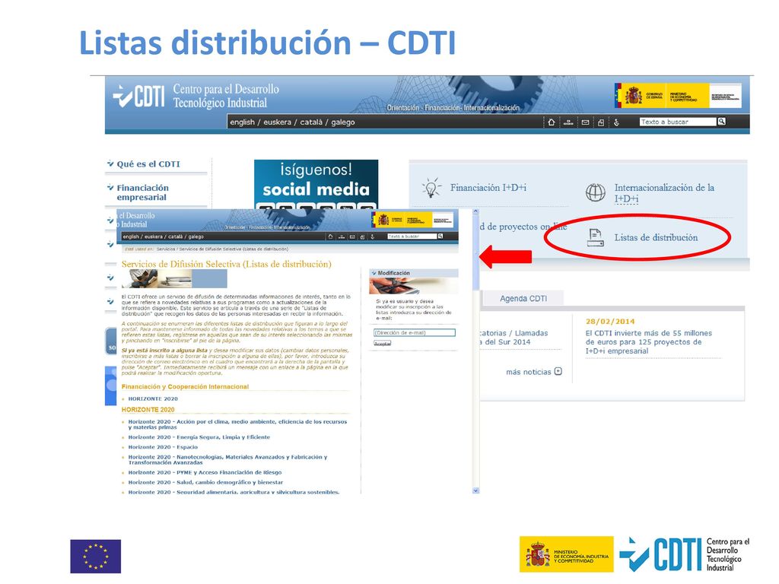This screenshot has height=584, width=779.
Task: Open the Horizonte 2020 - Espacio list
Action: [163, 447]
